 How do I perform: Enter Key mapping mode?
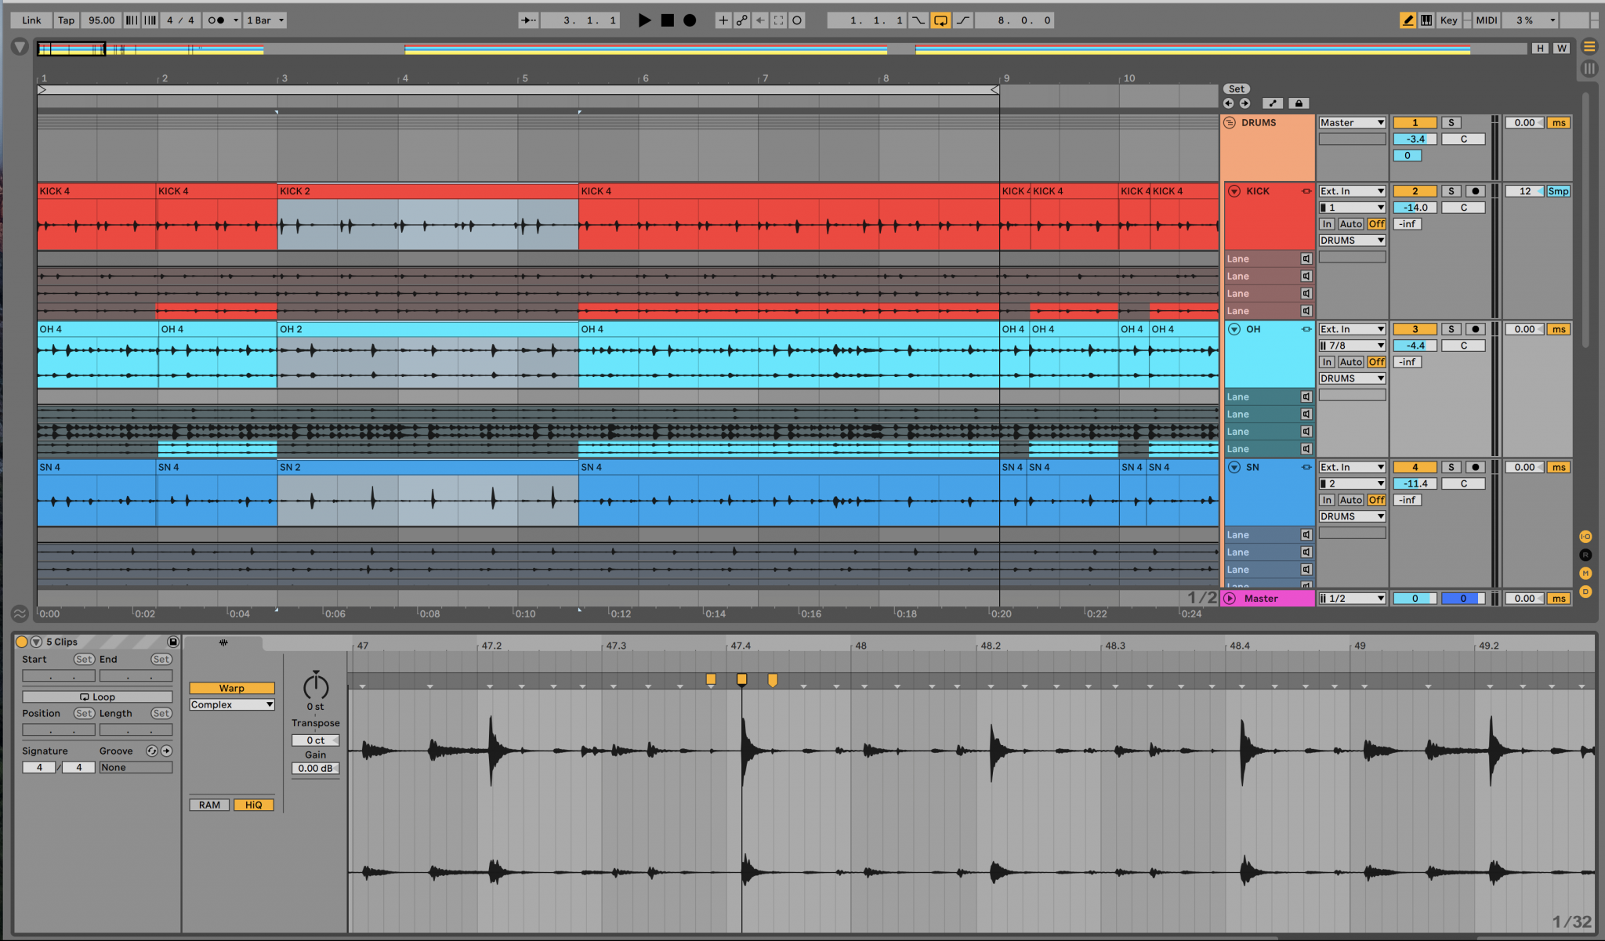[x=1449, y=20]
